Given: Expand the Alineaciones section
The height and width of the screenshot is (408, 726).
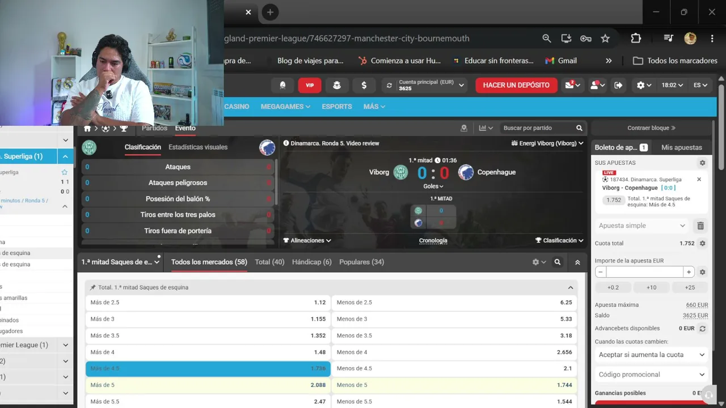Looking at the screenshot, I should pos(307,240).
